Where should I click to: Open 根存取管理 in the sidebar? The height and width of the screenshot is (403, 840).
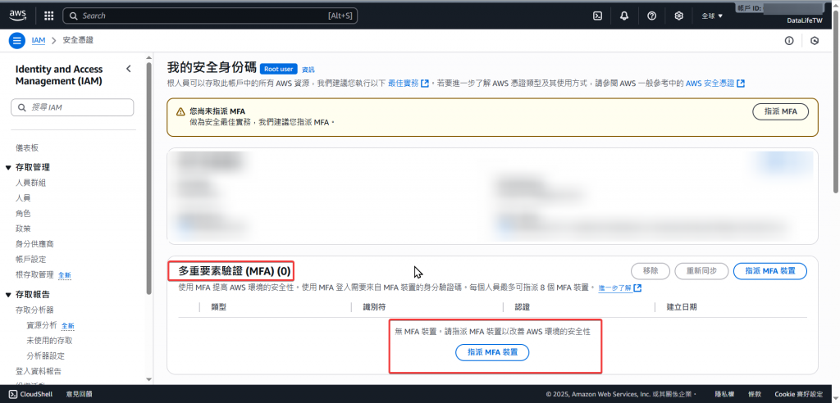[34, 274]
